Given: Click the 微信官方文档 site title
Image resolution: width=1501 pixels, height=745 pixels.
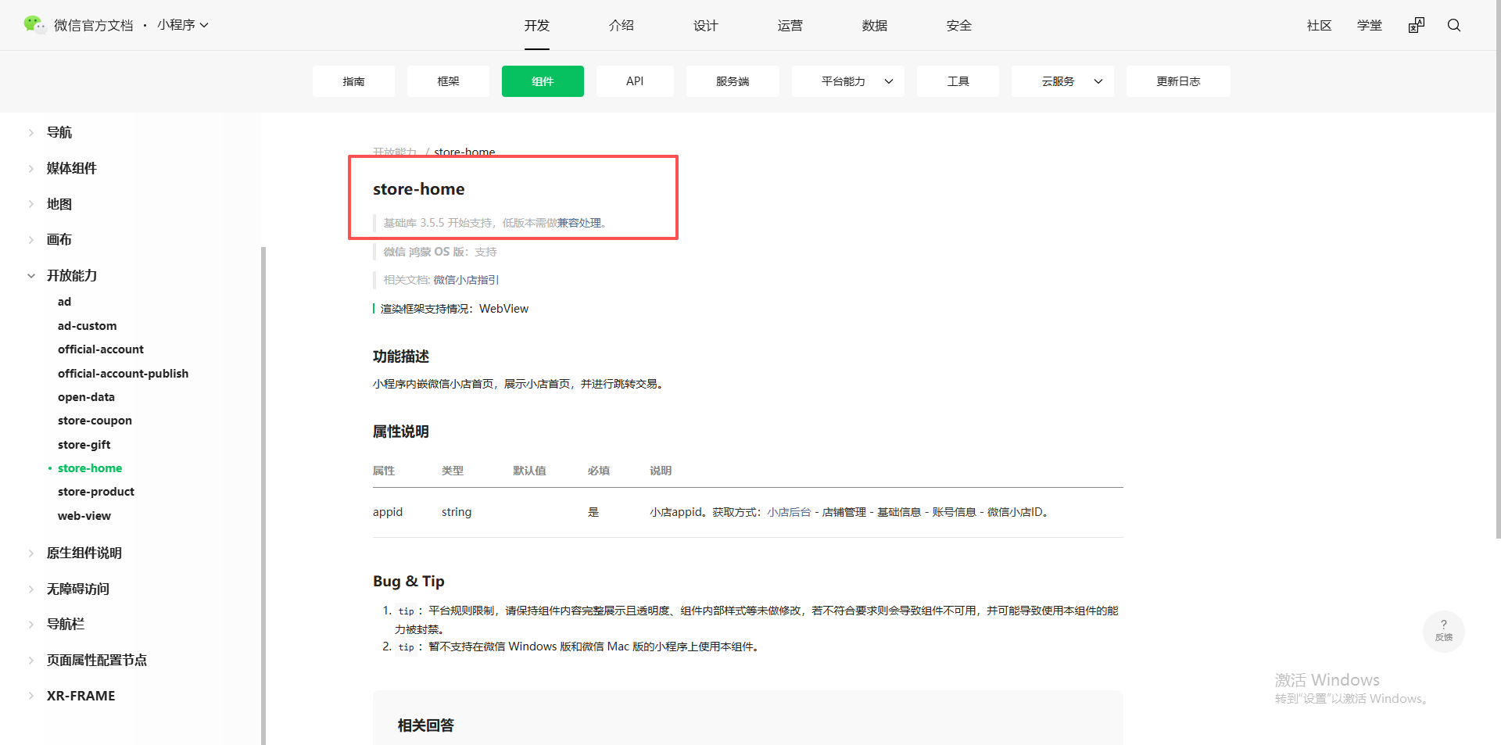Looking at the screenshot, I should coord(94,25).
